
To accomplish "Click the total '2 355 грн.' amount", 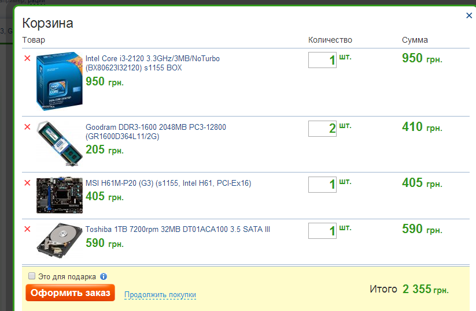I will (x=425, y=289).
